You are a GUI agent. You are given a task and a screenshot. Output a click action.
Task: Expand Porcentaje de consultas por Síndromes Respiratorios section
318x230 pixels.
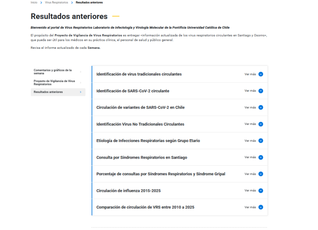click(x=180, y=174)
